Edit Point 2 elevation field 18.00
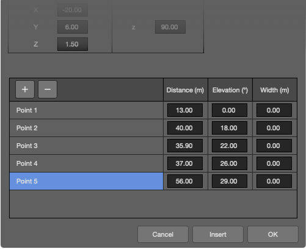The height and width of the screenshot is (249, 306). [x=230, y=128]
